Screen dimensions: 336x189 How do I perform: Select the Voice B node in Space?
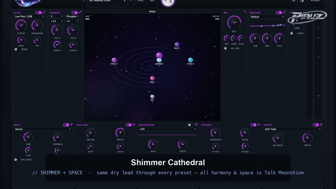(190, 60)
